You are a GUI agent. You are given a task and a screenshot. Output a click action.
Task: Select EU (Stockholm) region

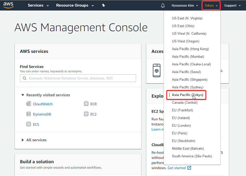pos(184,141)
